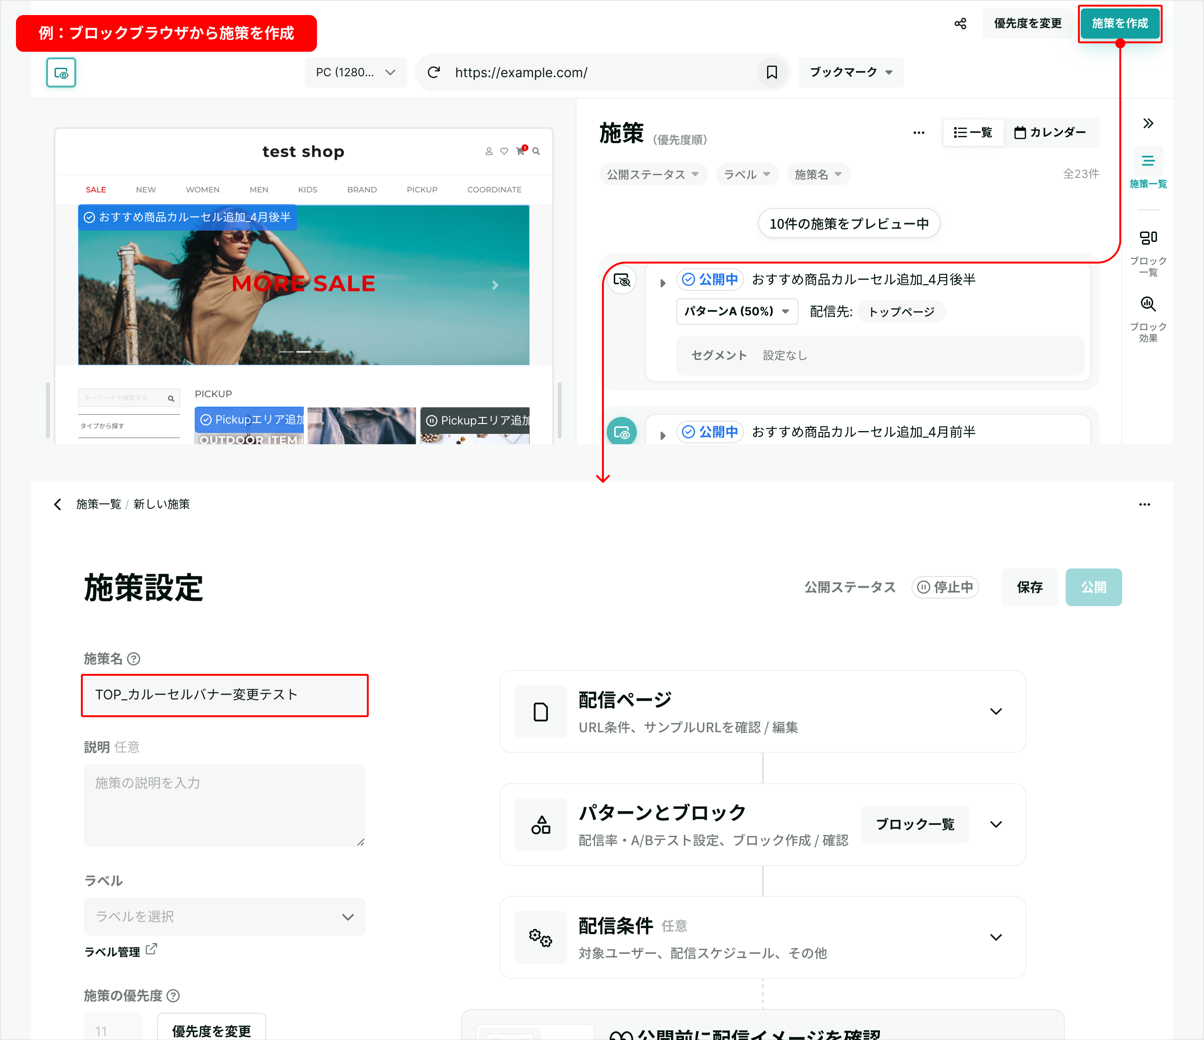Open パターンA (50%) dropdown

(737, 312)
